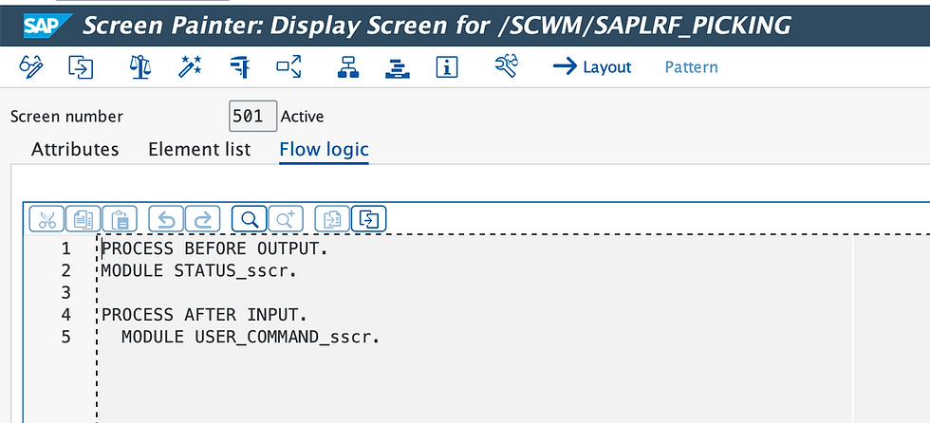930x423 pixels.
Task: Click the documentation info icon
Action: point(447,67)
